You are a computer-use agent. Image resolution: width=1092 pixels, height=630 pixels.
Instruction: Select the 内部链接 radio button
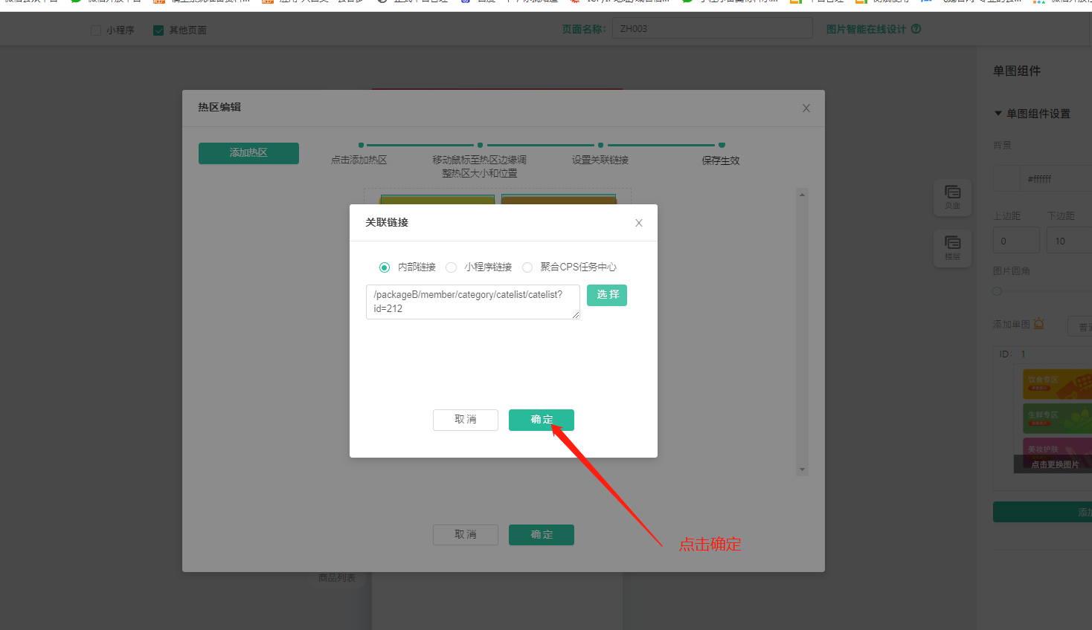pyautogui.click(x=385, y=267)
